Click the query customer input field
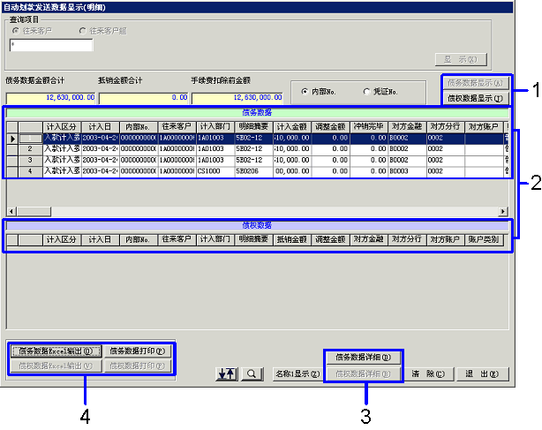This screenshot has width=542, height=430. coord(51,45)
